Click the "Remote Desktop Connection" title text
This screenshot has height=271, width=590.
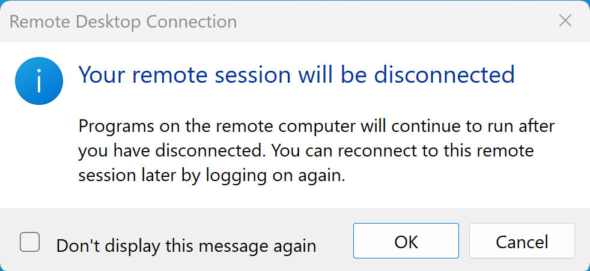click(x=123, y=22)
